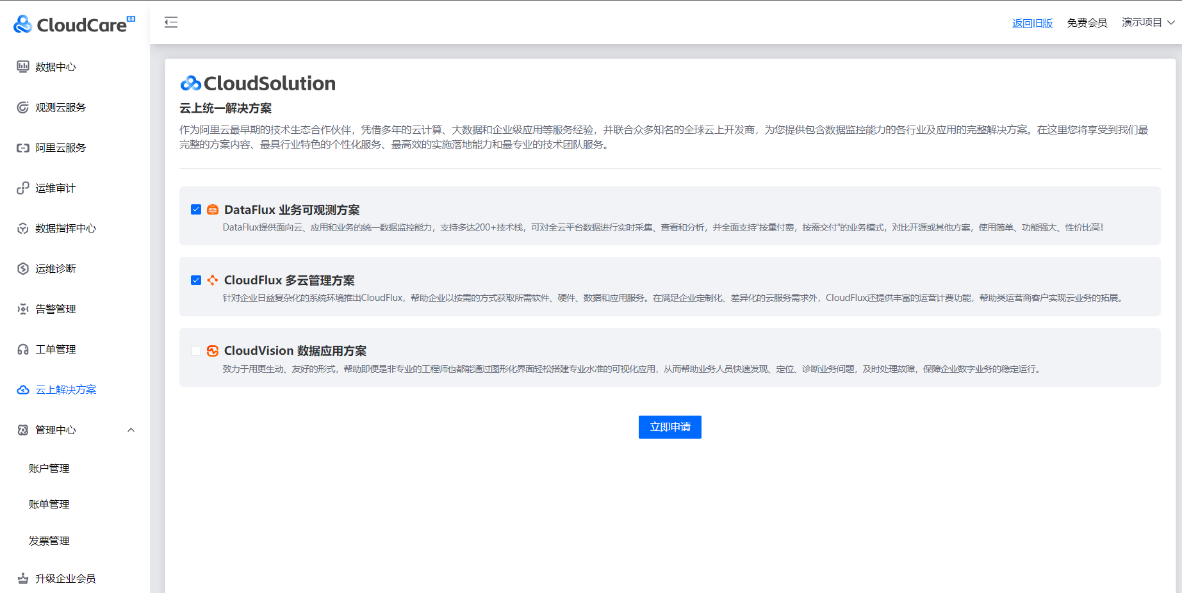Check the CloudVision 数据应用方案 checkbox
The image size is (1182, 593).
click(x=196, y=350)
